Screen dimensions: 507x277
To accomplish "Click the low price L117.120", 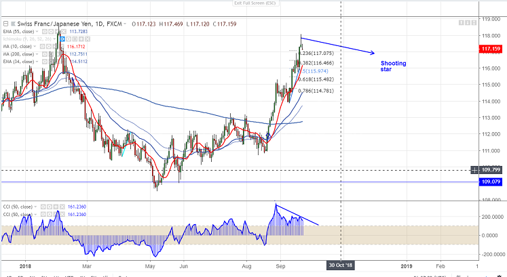I will pyautogui.click(x=198, y=24).
